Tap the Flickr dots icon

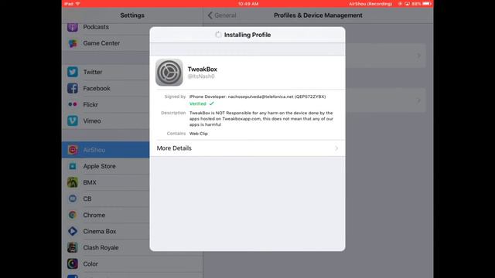click(72, 104)
